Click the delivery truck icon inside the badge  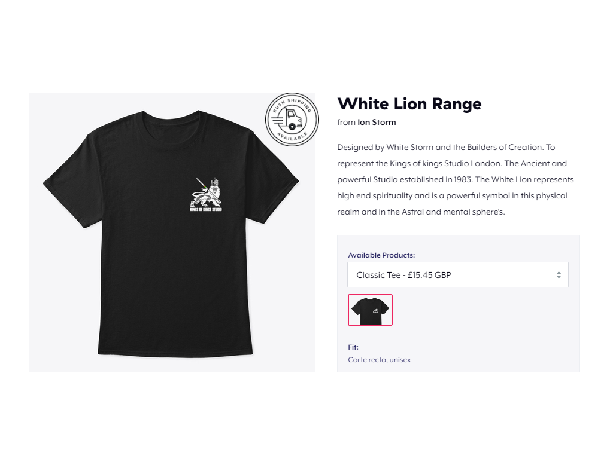289,119
